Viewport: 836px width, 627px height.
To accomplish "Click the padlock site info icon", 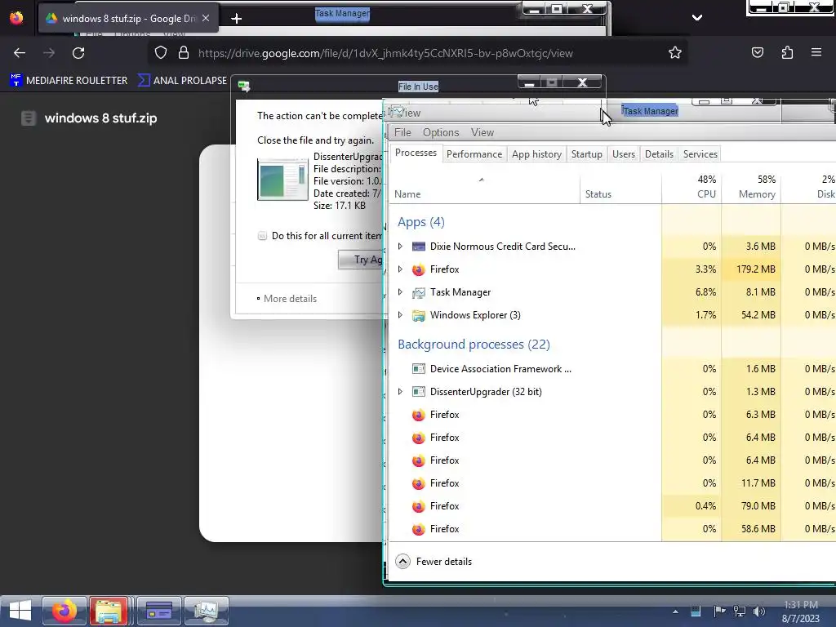I will [x=184, y=53].
